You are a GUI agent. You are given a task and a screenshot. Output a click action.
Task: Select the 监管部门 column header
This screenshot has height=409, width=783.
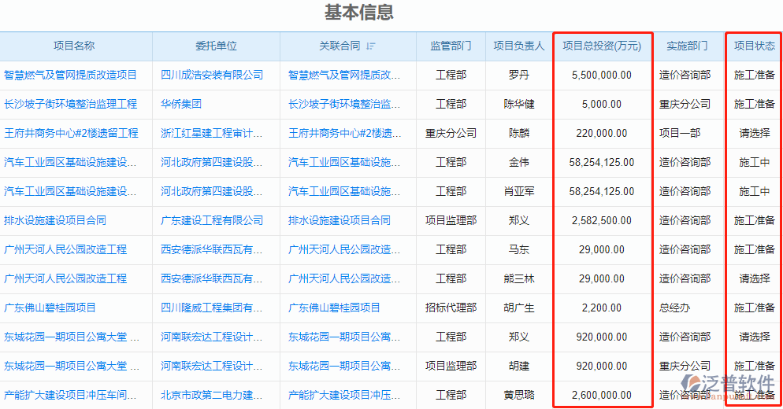pos(451,46)
